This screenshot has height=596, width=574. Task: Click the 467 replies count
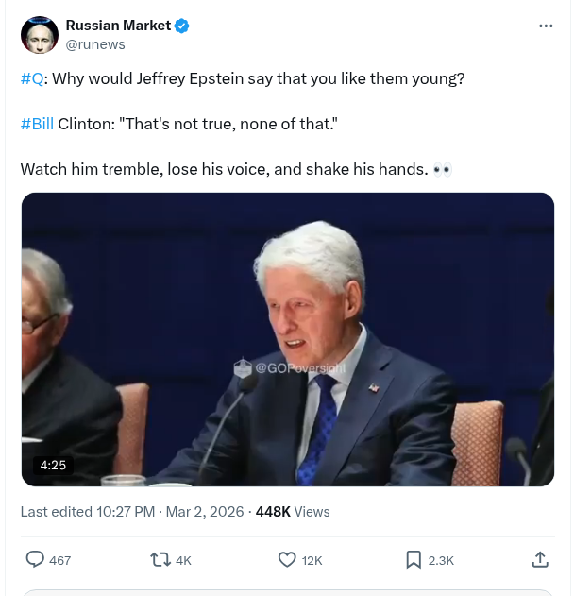[x=60, y=561]
